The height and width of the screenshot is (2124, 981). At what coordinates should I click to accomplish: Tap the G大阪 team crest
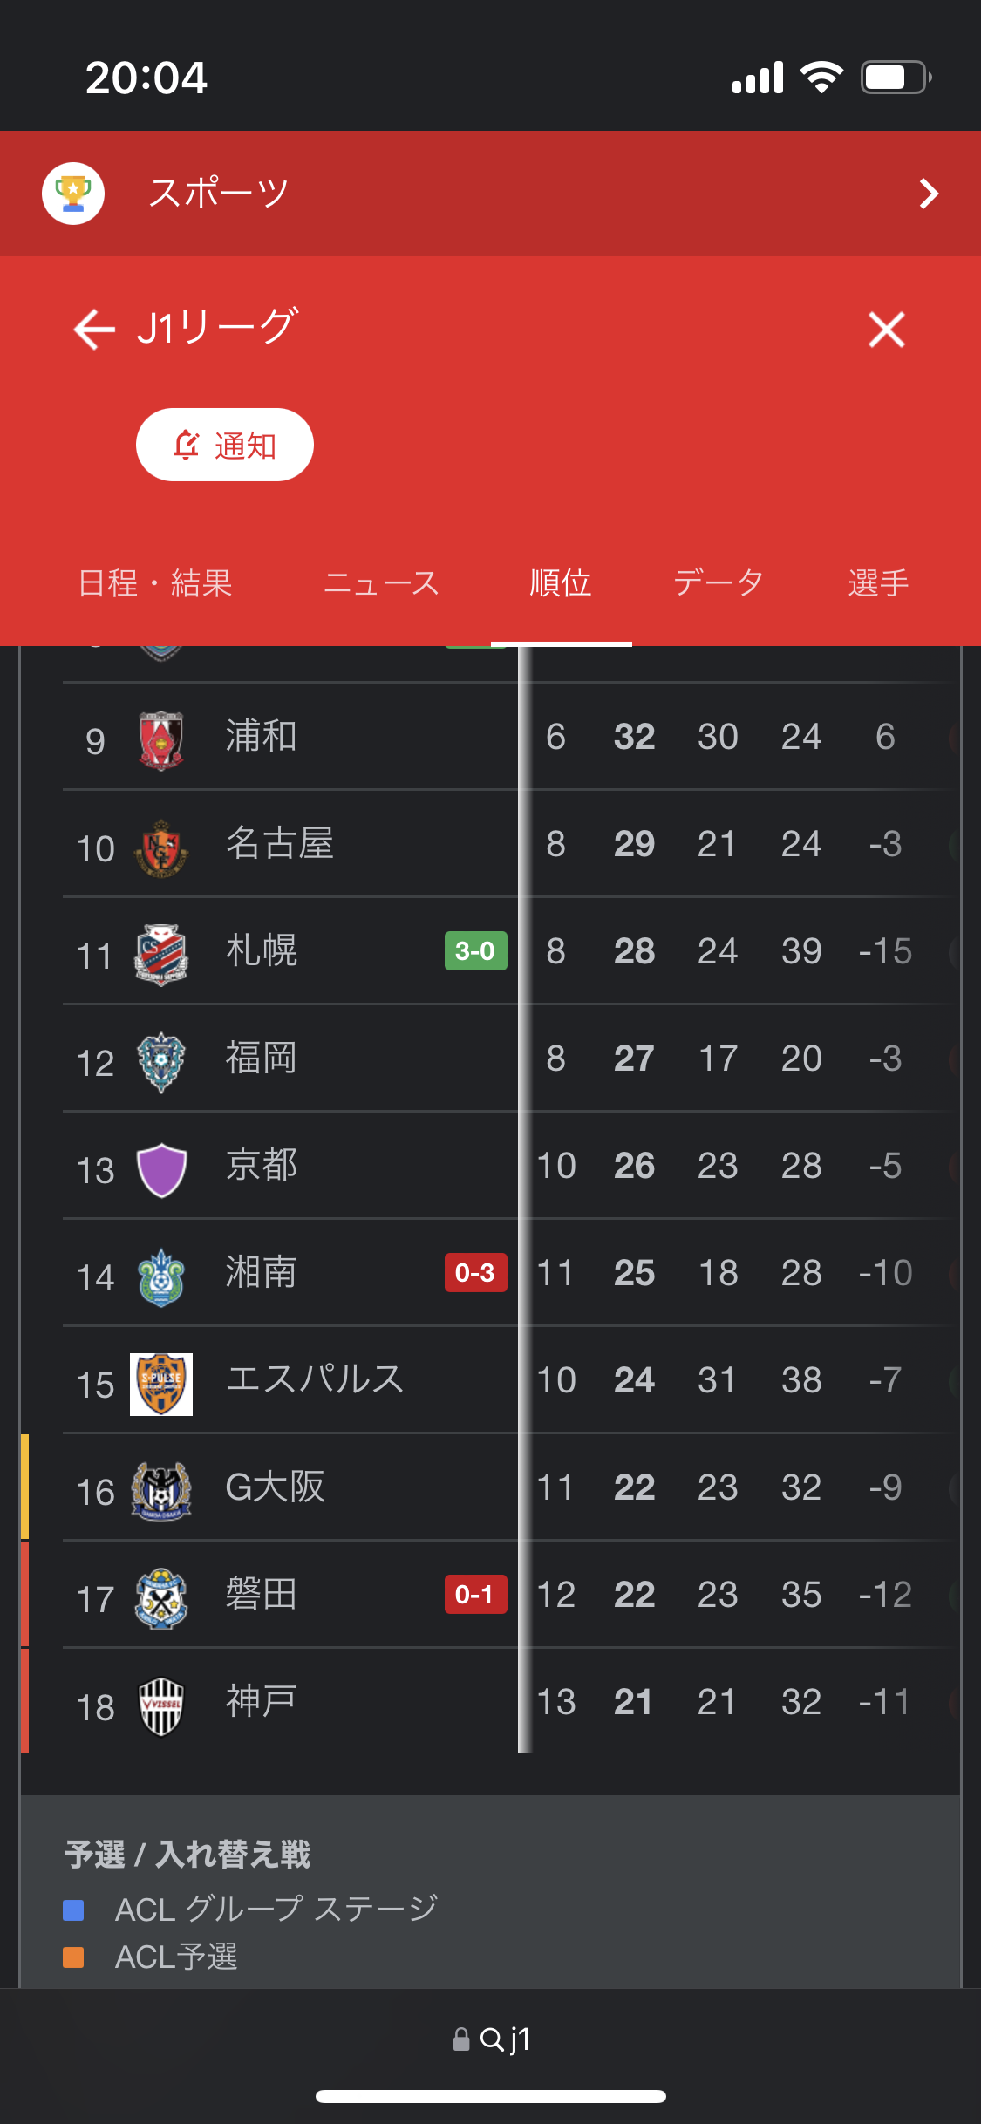(161, 1490)
